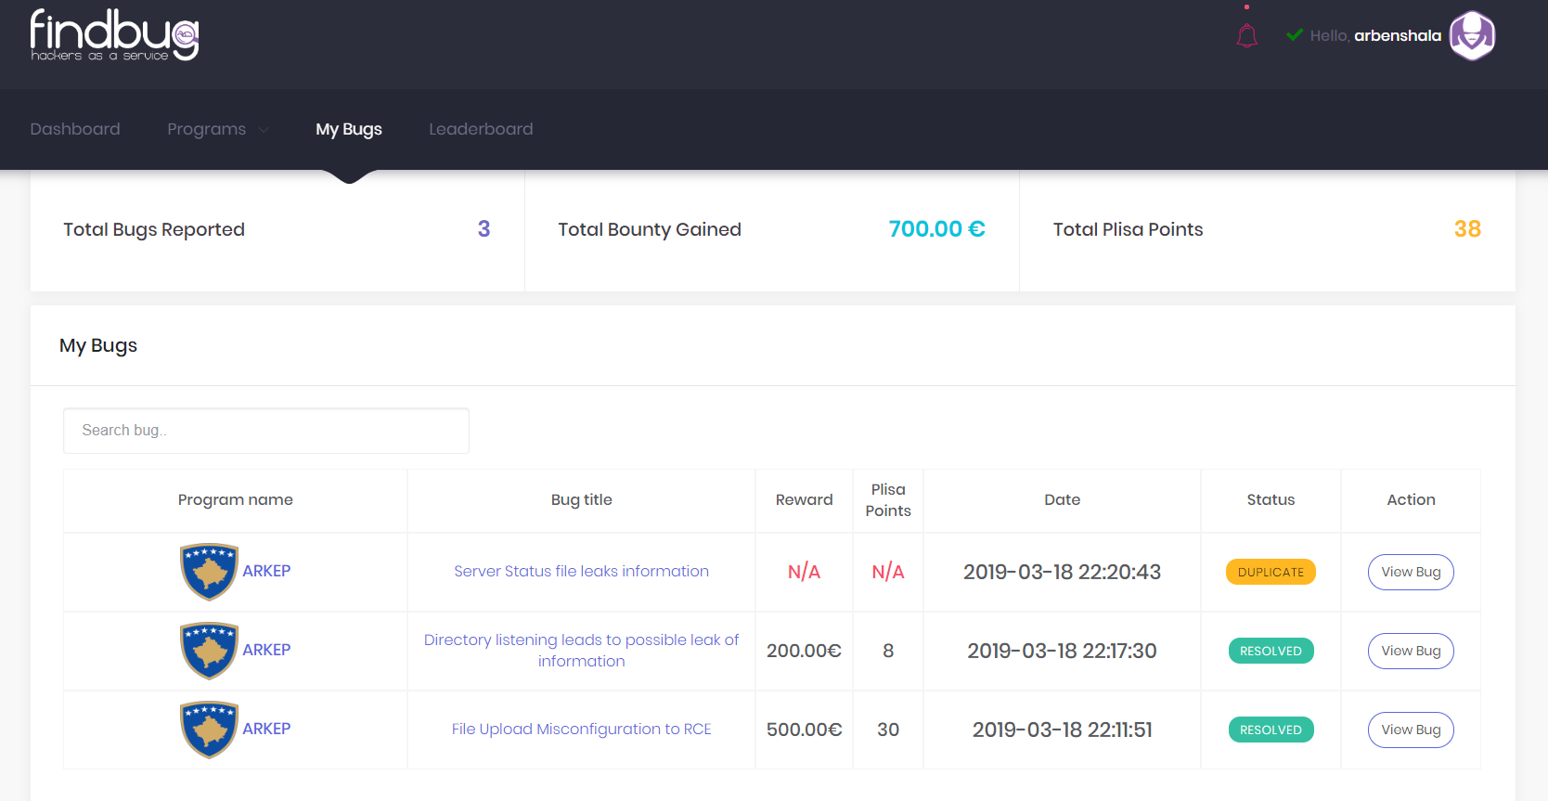Click the date 2019-03-18 22:11:51
This screenshot has height=801, width=1548.
[1062, 730]
